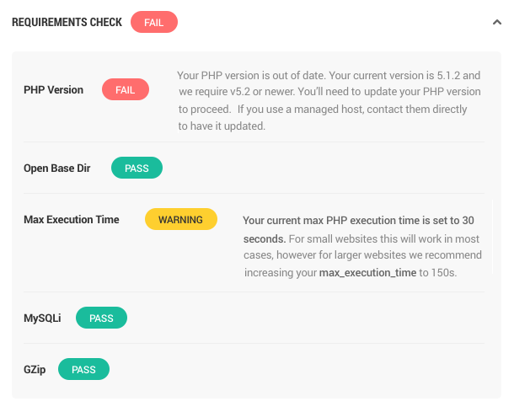Click the Open Base Dir PASS badge

tap(137, 169)
